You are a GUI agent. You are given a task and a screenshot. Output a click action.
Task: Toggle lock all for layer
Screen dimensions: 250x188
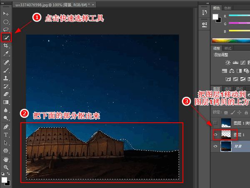246,113
